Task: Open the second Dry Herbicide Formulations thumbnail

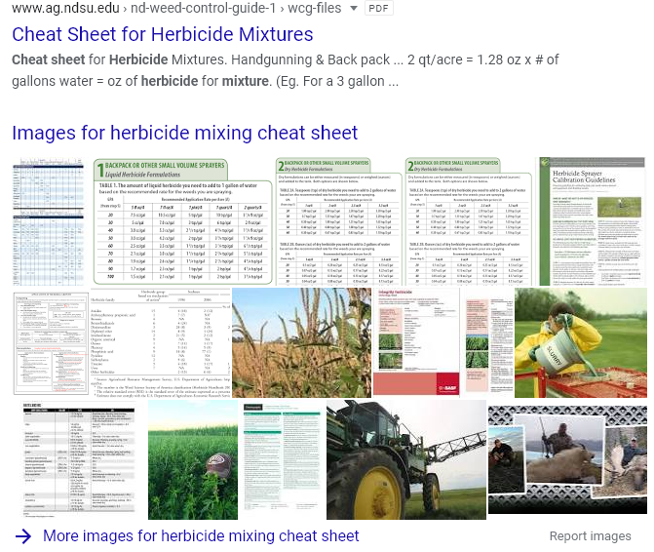Action: pyautogui.click(x=469, y=221)
